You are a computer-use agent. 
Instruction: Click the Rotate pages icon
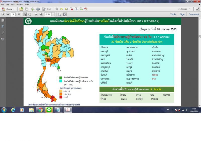point(76,9)
